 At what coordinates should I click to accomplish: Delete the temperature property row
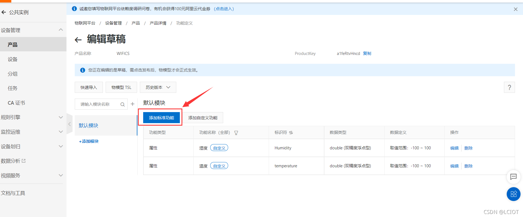(x=468, y=166)
